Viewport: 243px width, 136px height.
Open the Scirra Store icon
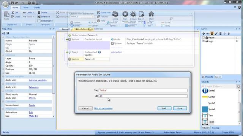(x=115, y=14)
